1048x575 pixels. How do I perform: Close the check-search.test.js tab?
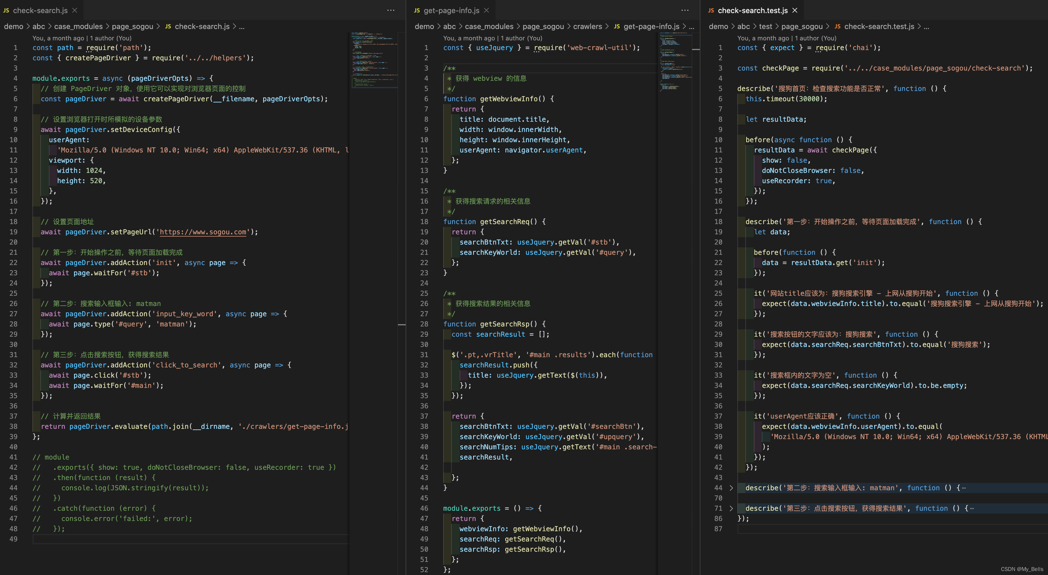795,11
